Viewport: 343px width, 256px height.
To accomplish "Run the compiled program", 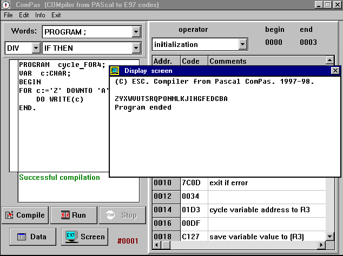I will coord(74,215).
